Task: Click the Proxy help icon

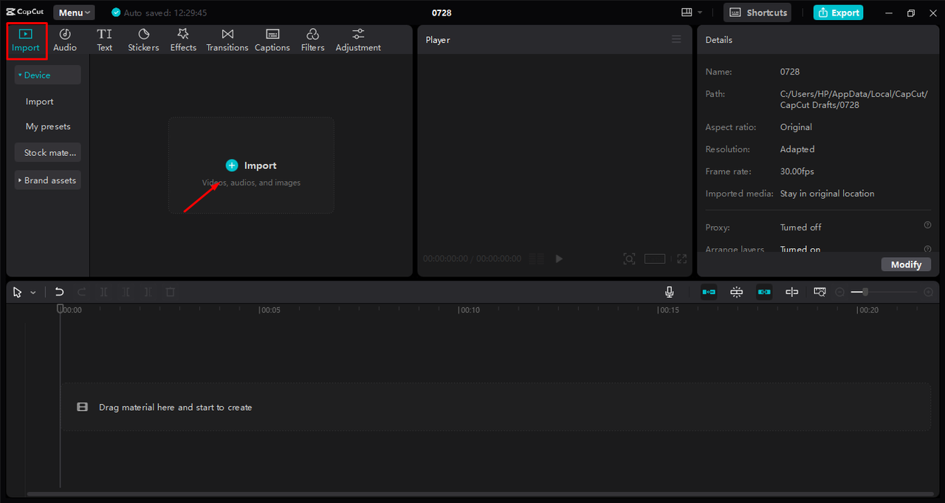Action: tap(927, 225)
